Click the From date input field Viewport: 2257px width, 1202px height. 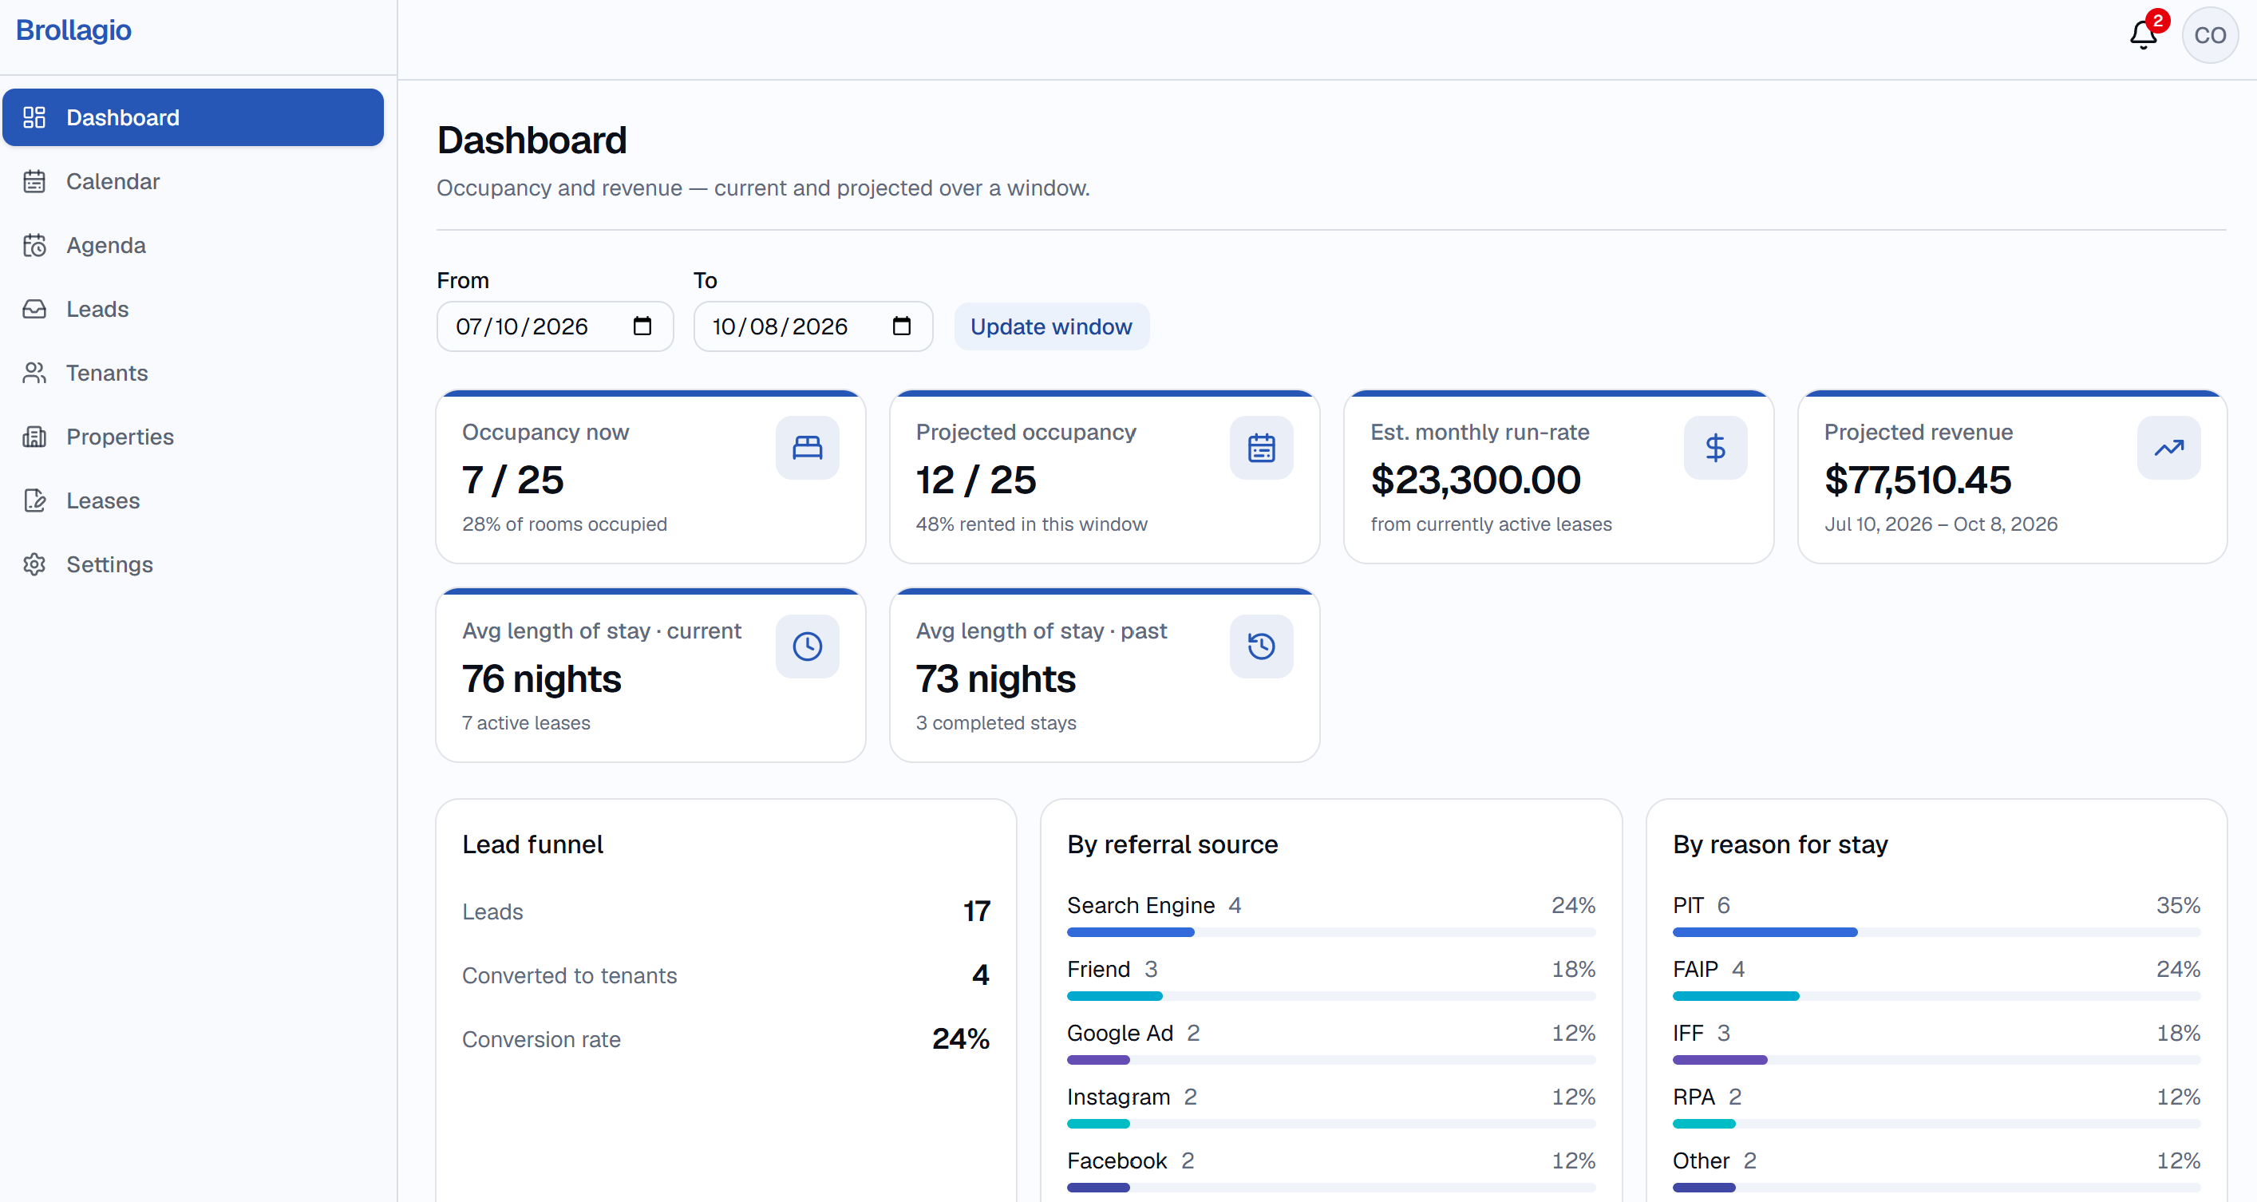point(555,326)
